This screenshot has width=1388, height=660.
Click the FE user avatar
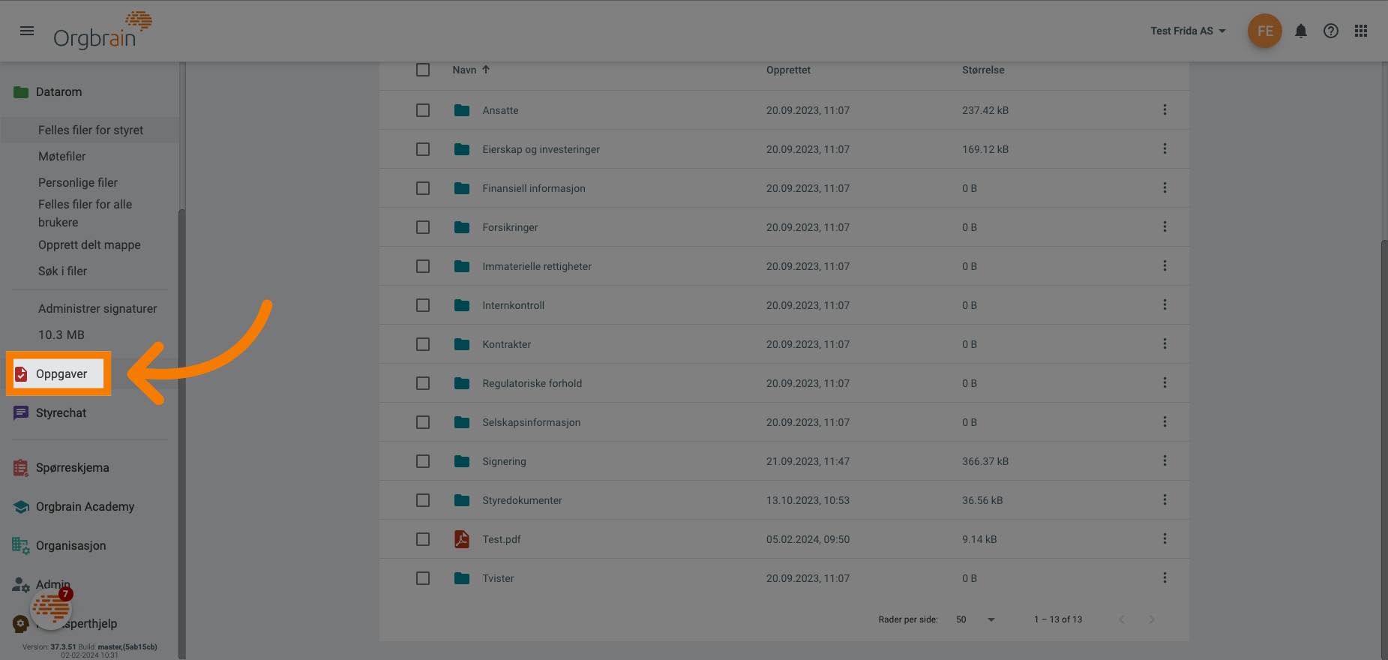tap(1265, 31)
